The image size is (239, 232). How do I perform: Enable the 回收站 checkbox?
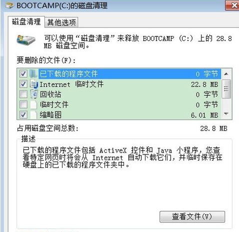[23, 94]
